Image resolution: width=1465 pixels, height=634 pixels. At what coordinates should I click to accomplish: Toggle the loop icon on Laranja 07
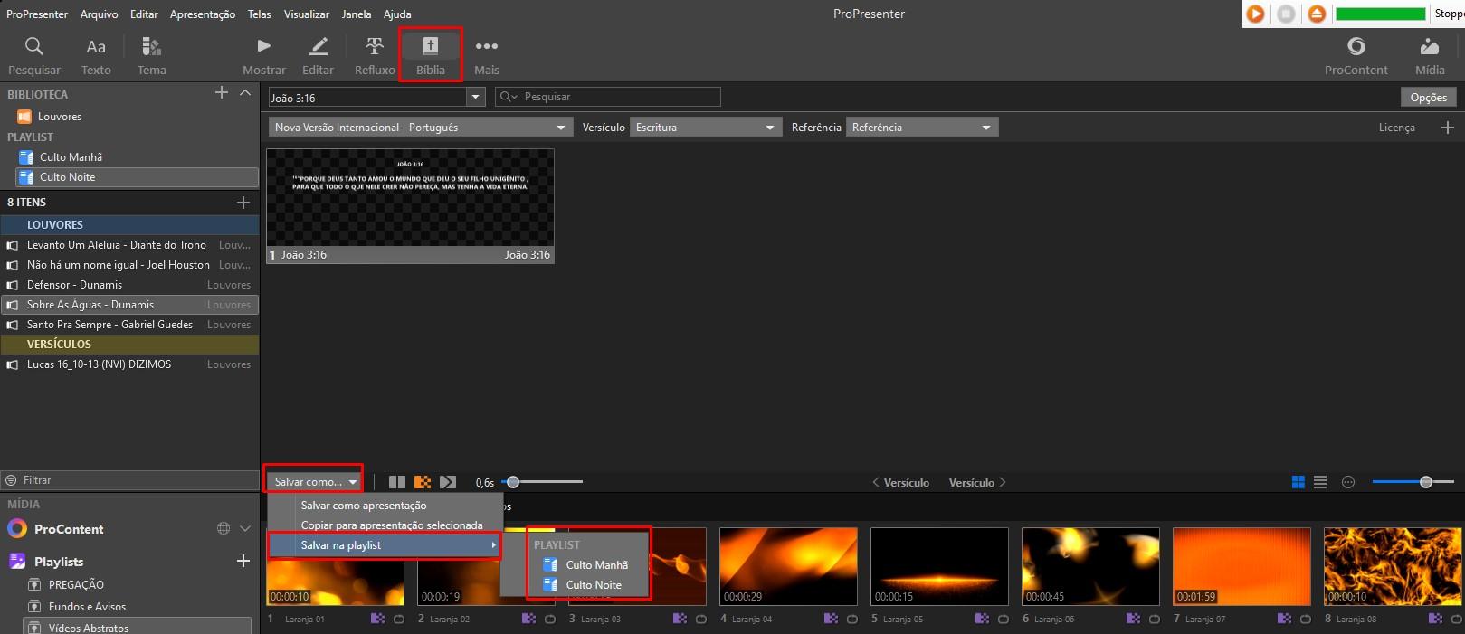[x=1306, y=619]
